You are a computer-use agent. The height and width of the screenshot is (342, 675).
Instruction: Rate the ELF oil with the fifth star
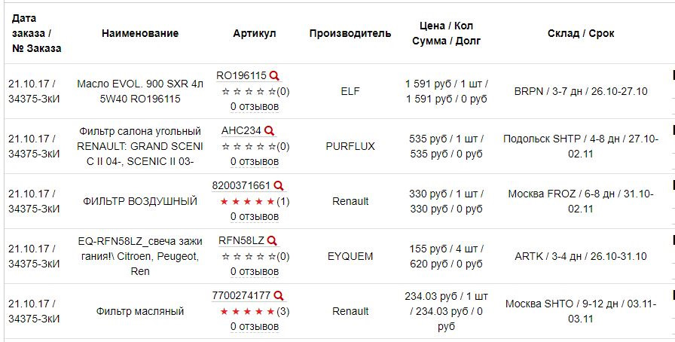coord(271,92)
